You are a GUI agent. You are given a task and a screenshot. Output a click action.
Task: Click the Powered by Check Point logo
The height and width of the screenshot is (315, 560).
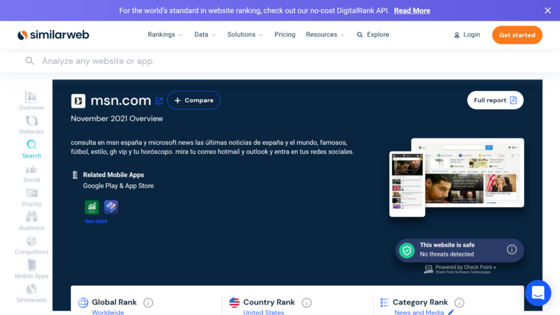460,269
